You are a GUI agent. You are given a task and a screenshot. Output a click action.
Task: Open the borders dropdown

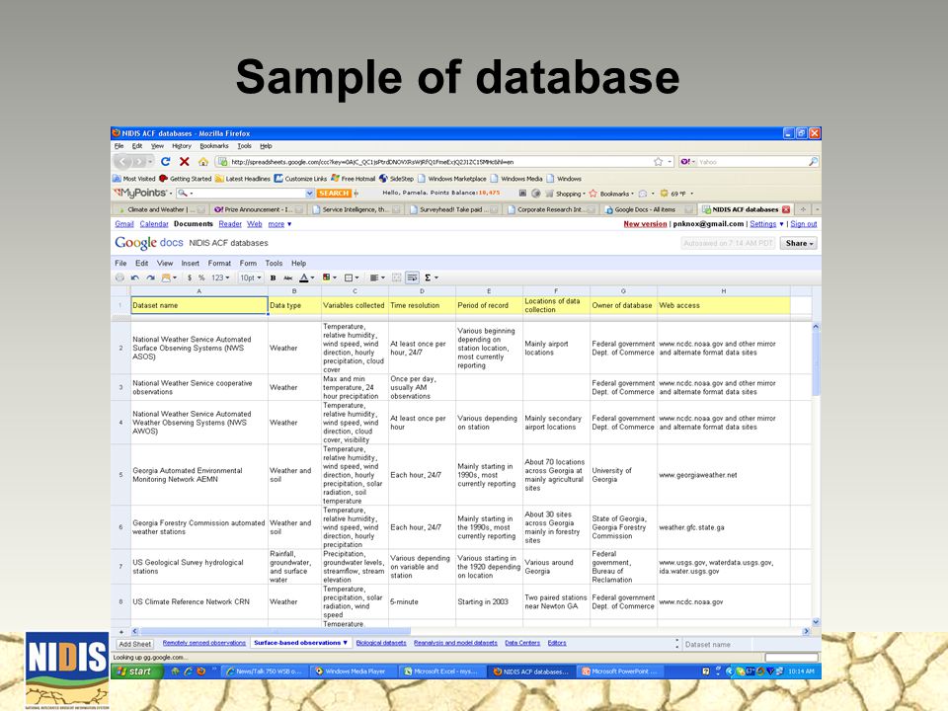tap(352, 277)
